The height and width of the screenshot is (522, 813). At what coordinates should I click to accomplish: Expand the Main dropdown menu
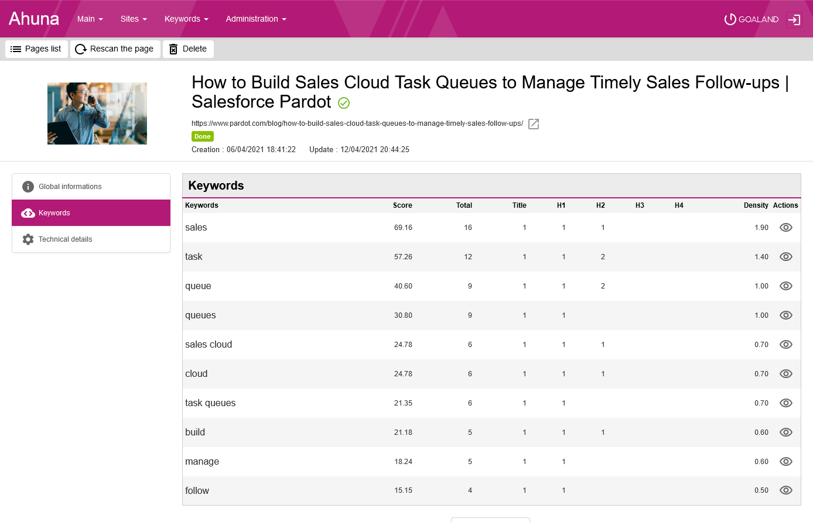pos(90,19)
